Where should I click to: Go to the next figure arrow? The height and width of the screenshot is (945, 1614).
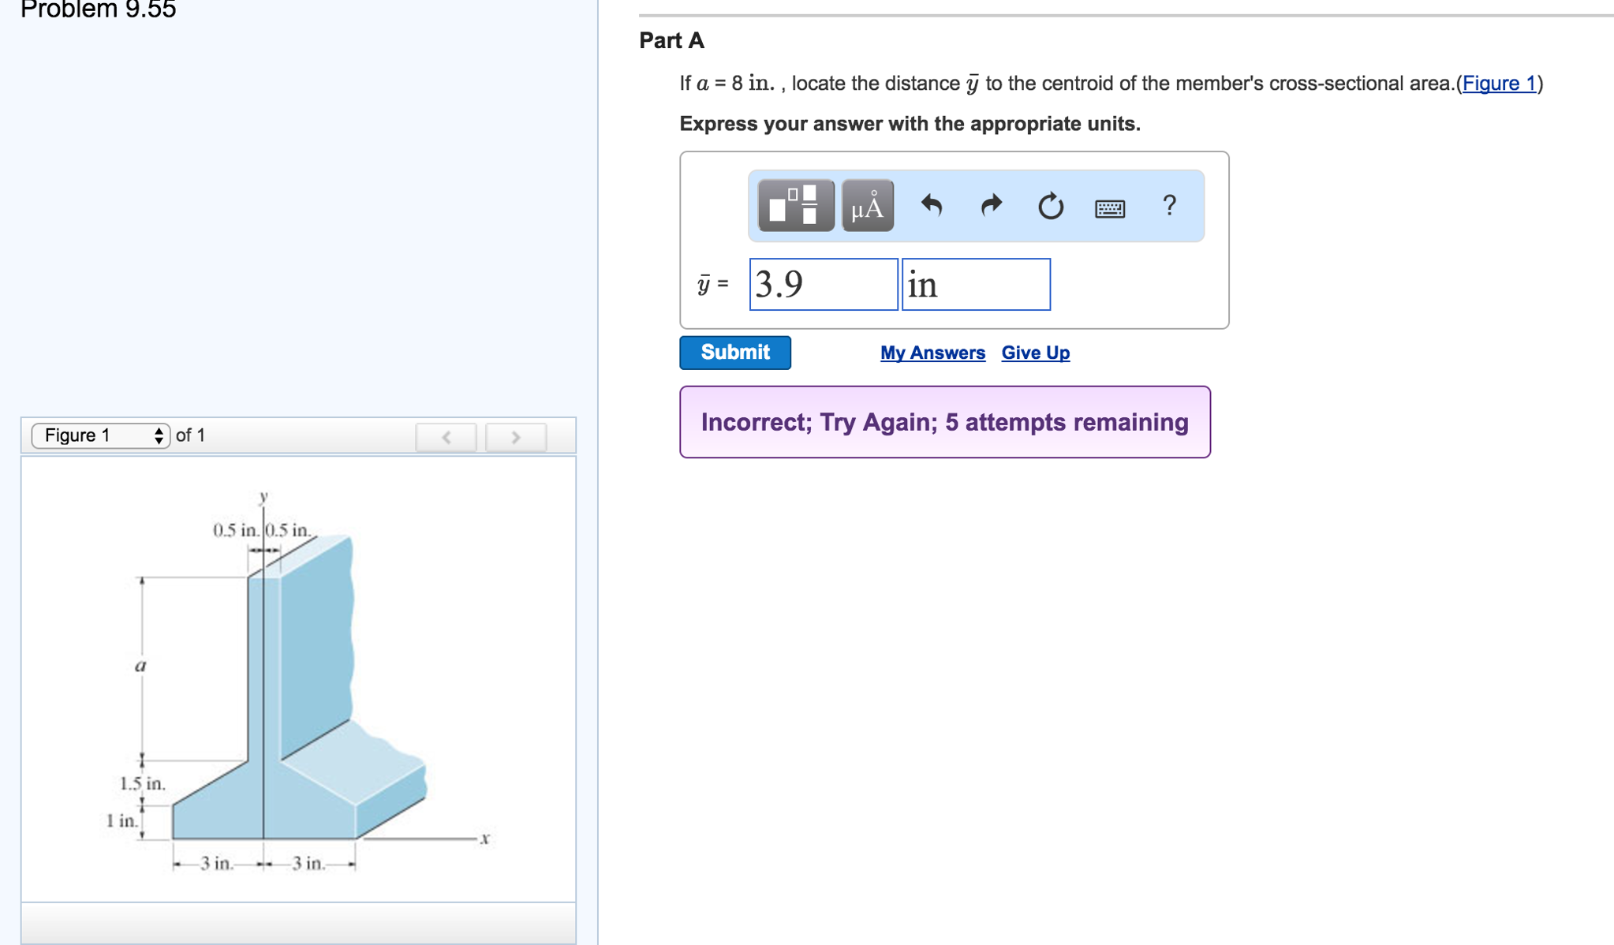pos(514,437)
